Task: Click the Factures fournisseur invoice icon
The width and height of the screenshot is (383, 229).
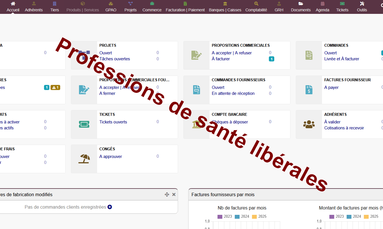Action: point(309,90)
